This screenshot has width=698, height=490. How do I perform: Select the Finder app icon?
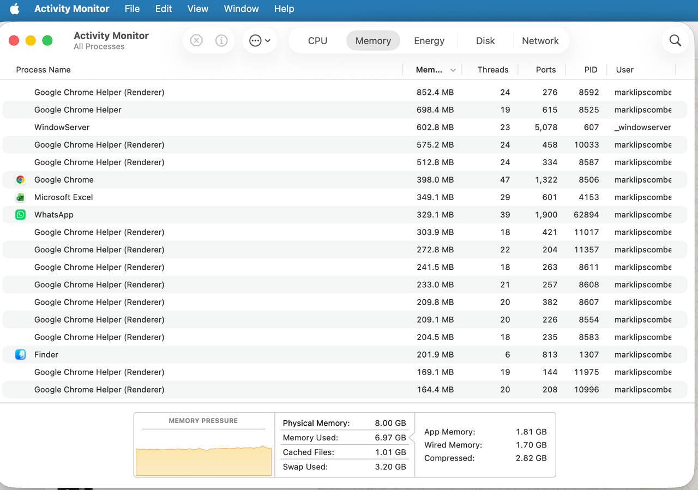point(20,355)
